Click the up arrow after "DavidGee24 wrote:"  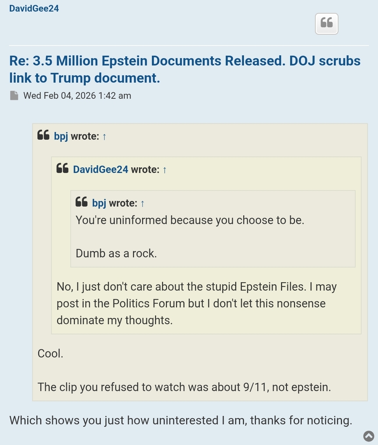[x=164, y=170]
